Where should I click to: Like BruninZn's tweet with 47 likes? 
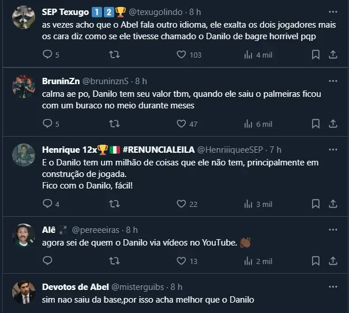coord(181,123)
